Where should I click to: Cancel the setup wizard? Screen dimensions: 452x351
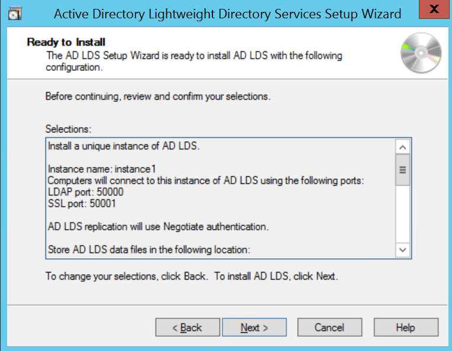[x=329, y=327]
